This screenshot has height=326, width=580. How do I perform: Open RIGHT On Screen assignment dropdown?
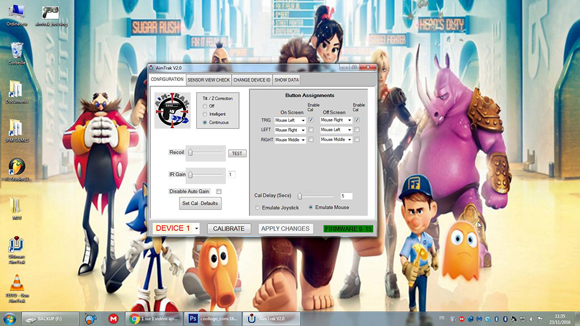point(290,140)
